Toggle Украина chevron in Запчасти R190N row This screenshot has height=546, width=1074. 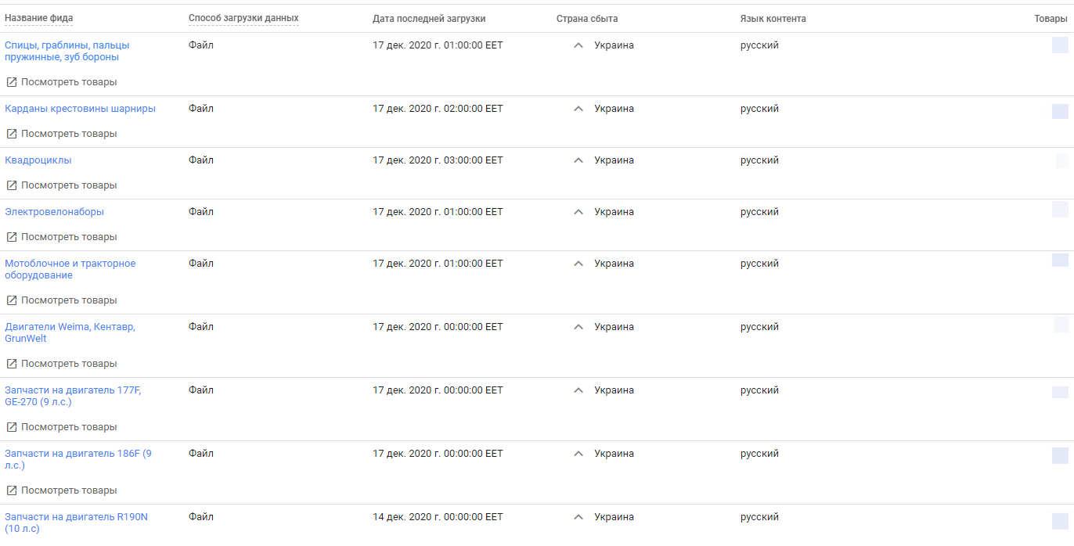tap(578, 517)
